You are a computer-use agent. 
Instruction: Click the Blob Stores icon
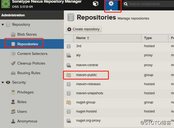(x=13, y=34)
